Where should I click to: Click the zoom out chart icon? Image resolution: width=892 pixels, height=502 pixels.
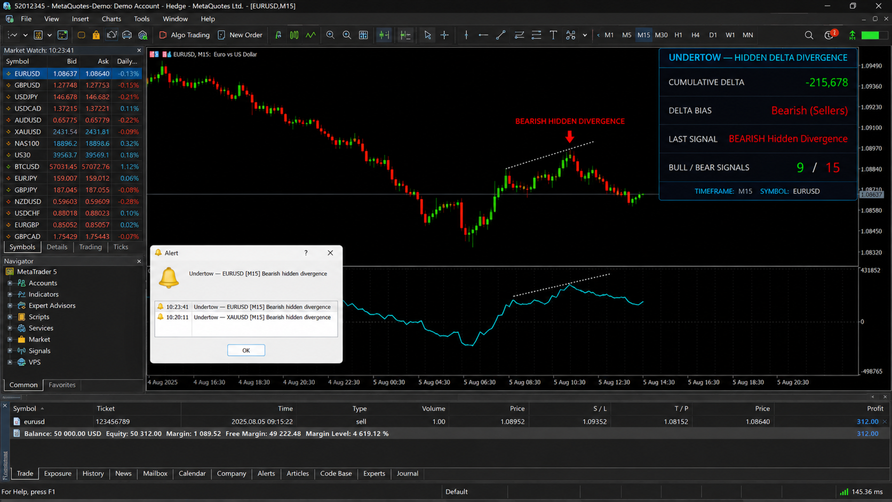coord(347,35)
